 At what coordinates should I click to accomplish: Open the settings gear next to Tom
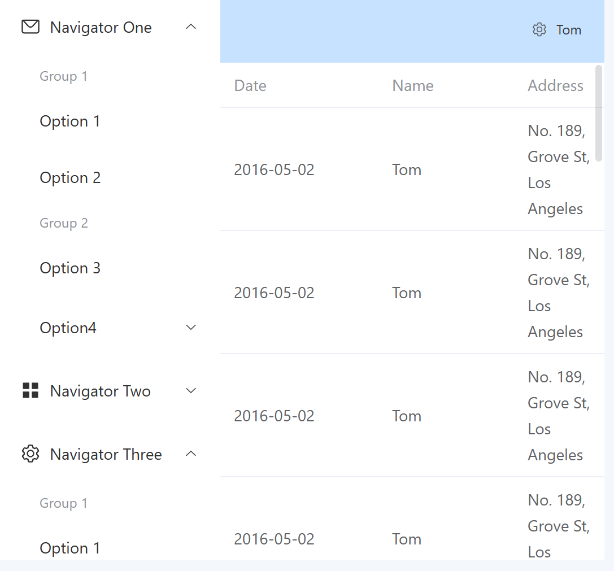tap(539, 30)
